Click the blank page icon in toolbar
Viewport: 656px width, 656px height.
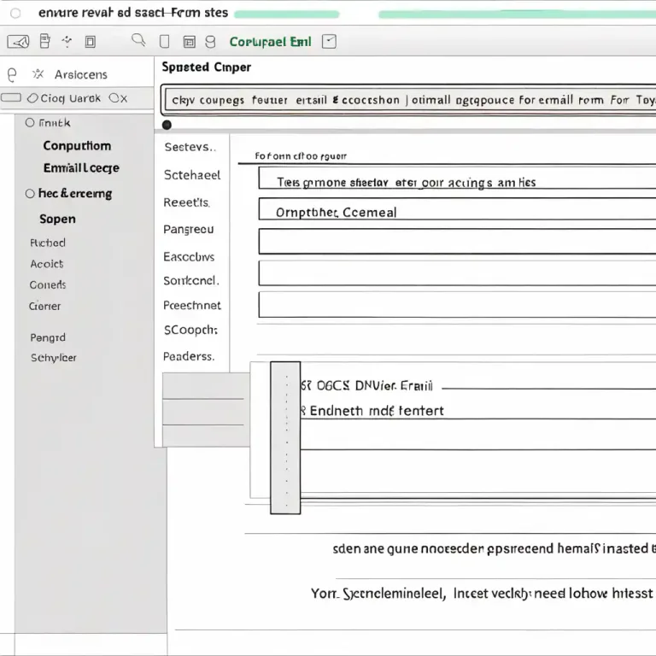(164, 42)
